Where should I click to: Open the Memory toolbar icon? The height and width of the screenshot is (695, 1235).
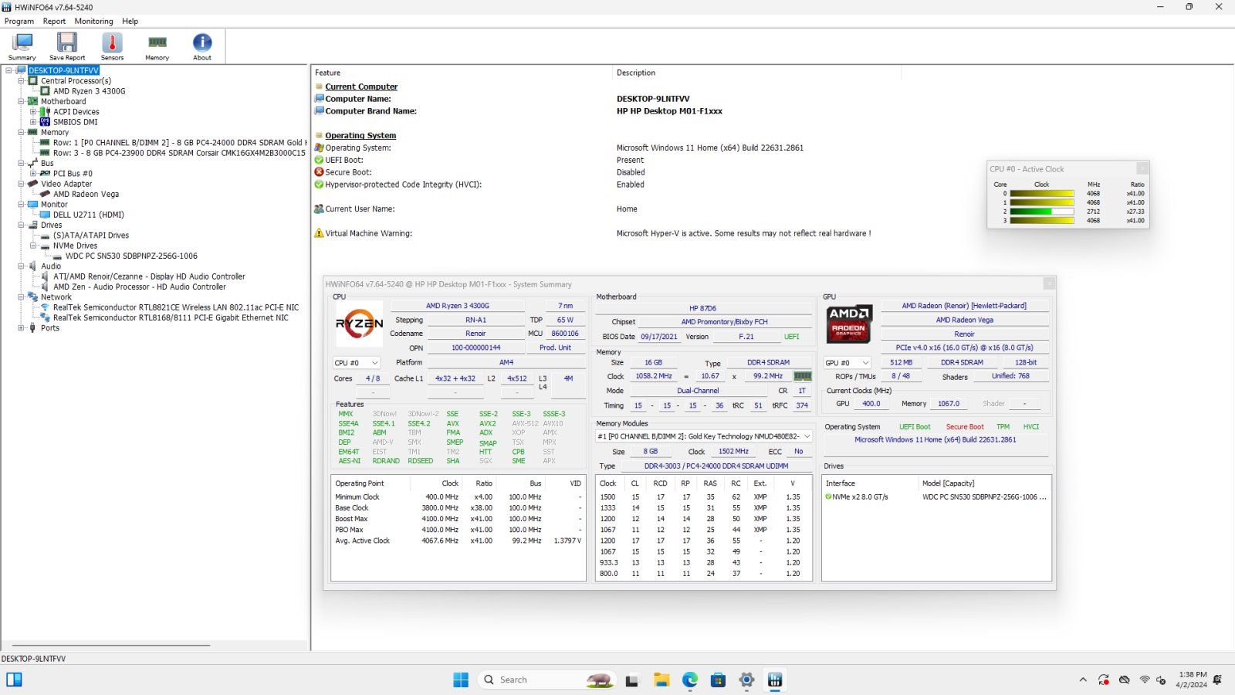[157, 46]
